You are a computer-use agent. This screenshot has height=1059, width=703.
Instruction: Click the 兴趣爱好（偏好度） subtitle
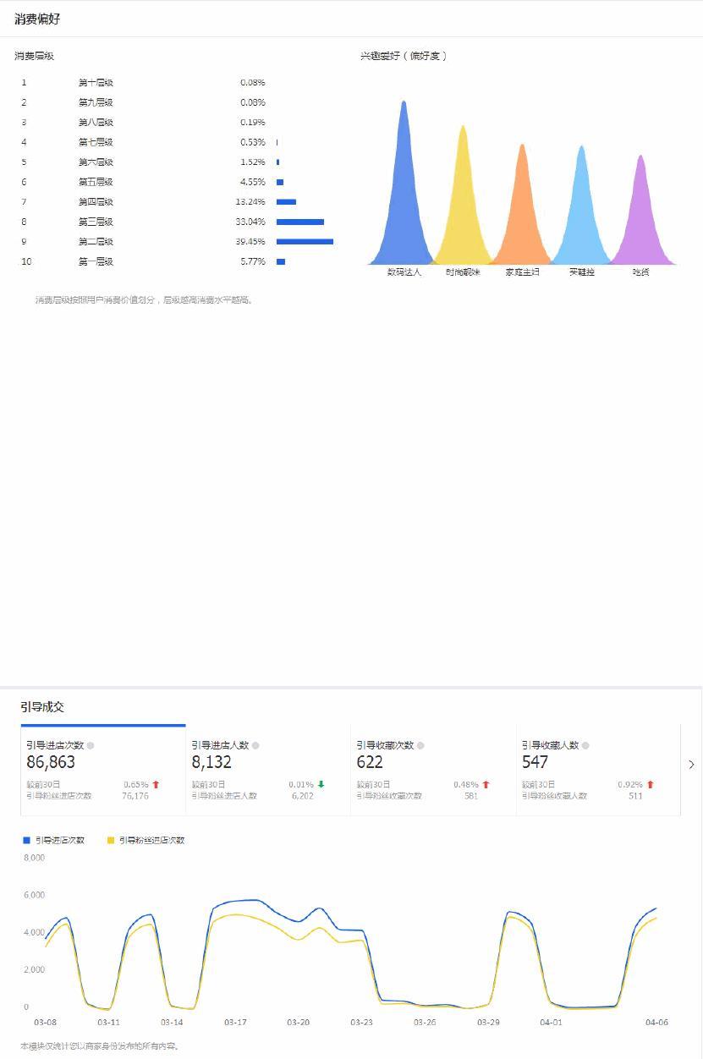[404, 56]
